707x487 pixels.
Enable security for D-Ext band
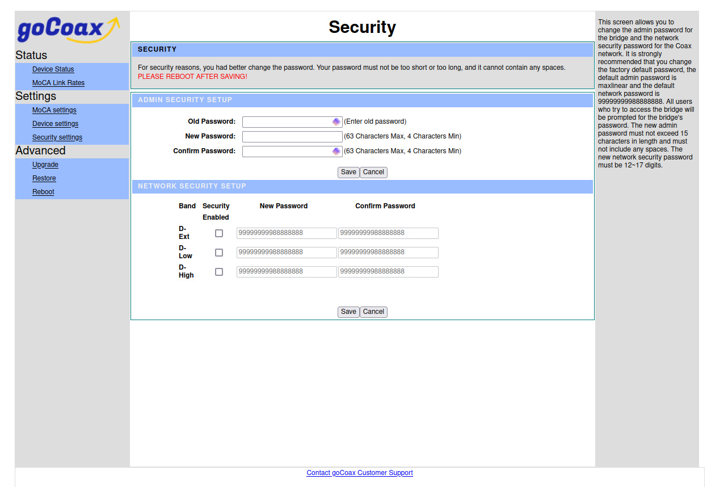point(219,233)
